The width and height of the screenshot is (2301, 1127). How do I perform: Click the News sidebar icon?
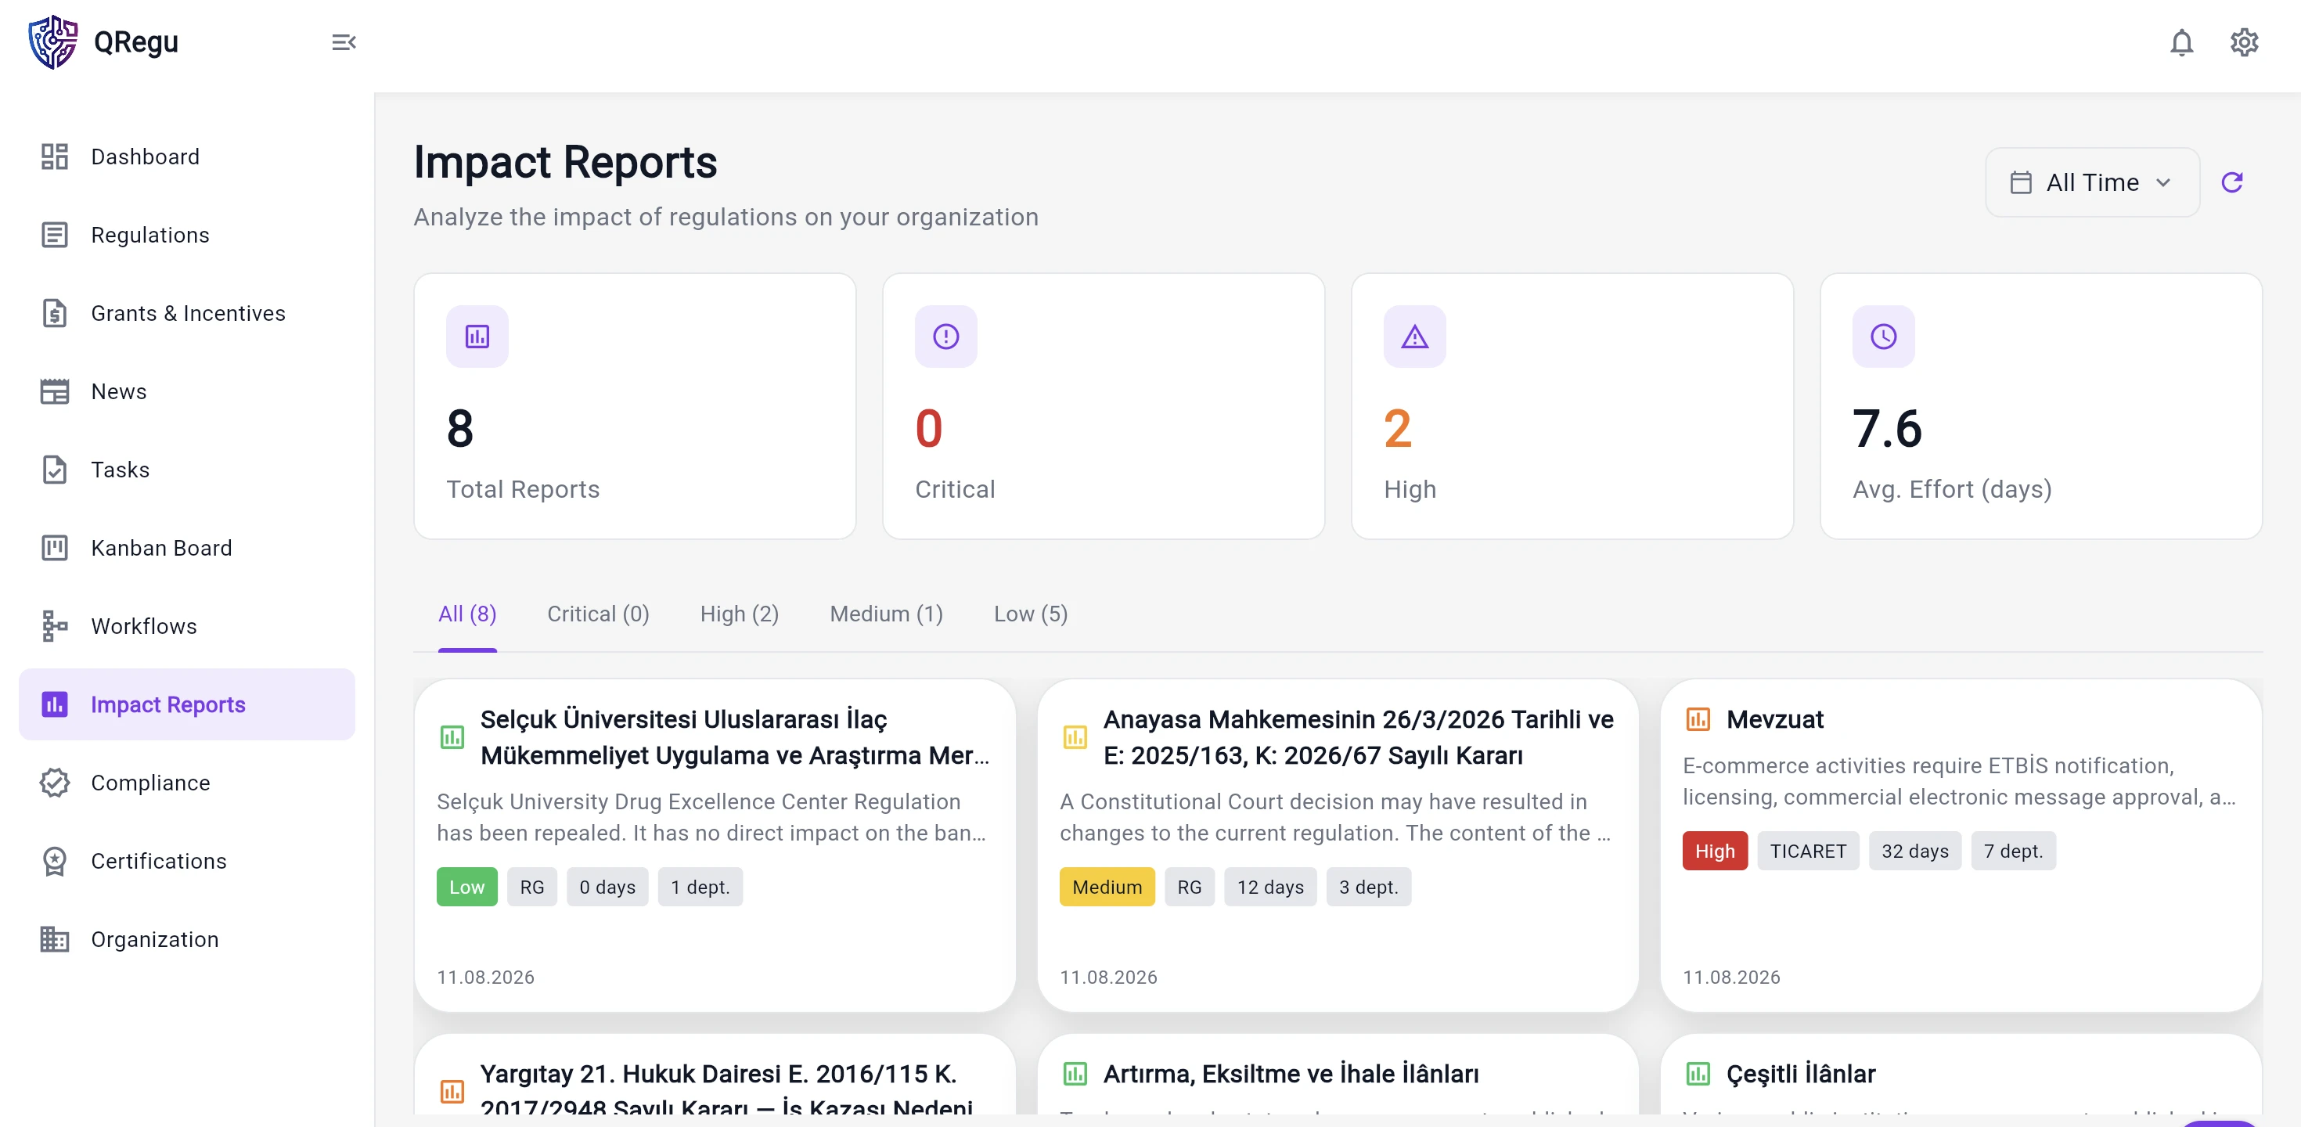pyautogui.click(x=55, y=391)
